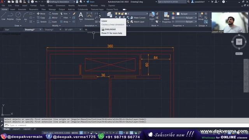Toggle MODEL space button in status bar

click(75, 133)
